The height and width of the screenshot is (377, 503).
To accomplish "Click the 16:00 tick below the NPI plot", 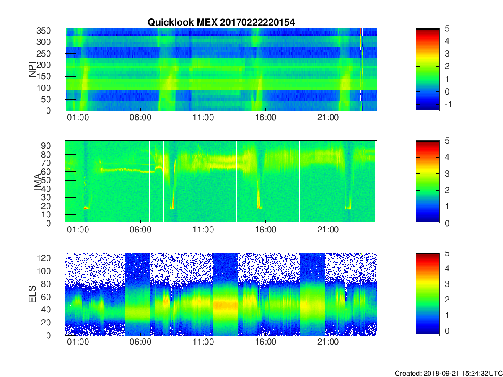I will coord(265,118).
